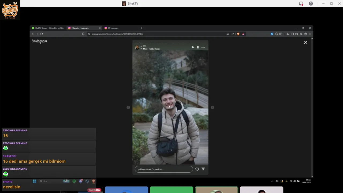
Task: Click the page scrollbar on the right edge
Action: (312, 107)
